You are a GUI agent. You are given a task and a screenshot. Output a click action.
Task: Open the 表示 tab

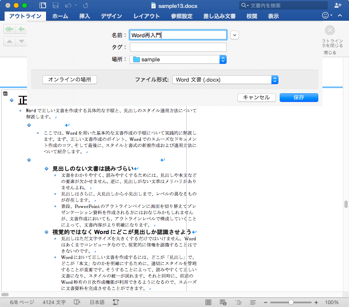[x=273, y=16]
